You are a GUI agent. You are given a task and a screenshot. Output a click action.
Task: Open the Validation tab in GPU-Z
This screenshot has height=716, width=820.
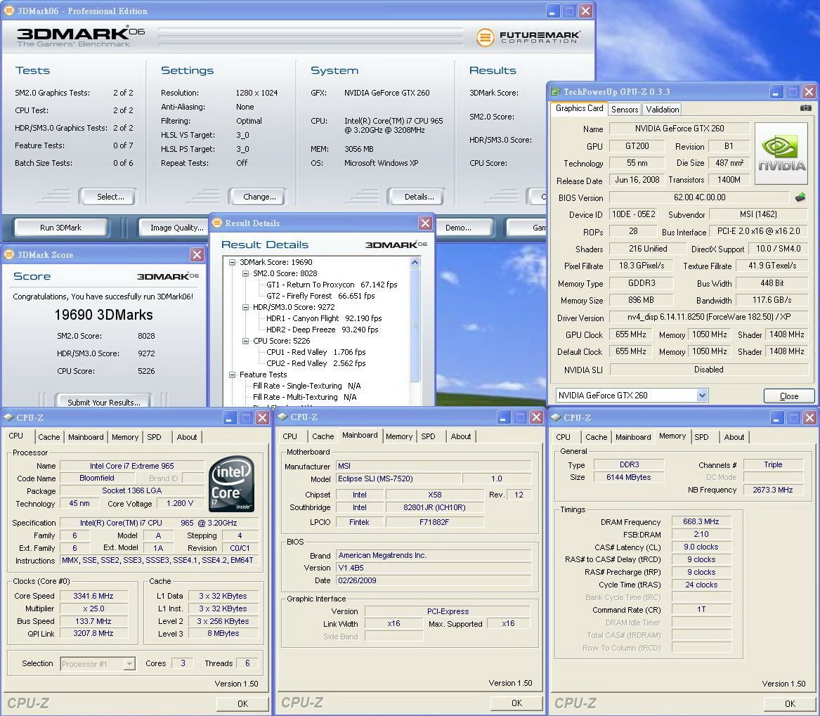click(x=662, y=110)
